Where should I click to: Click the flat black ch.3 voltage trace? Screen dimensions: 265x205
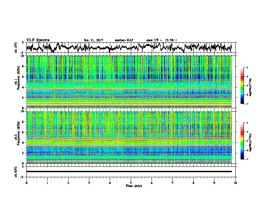(129, 172)
